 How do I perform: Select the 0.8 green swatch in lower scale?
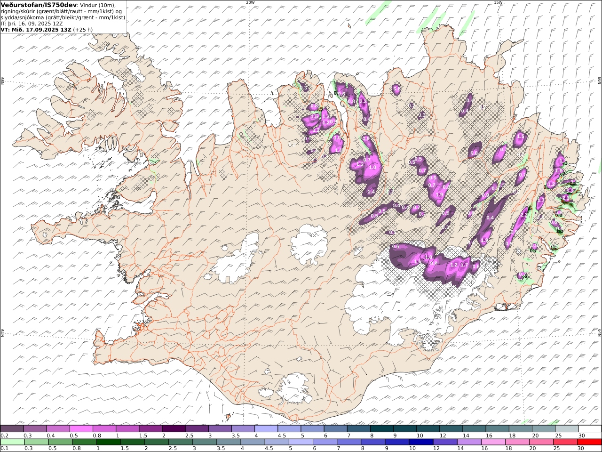pos(84,442)
